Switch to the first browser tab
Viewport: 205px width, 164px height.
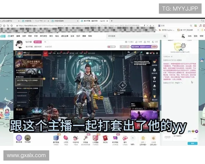10,21
